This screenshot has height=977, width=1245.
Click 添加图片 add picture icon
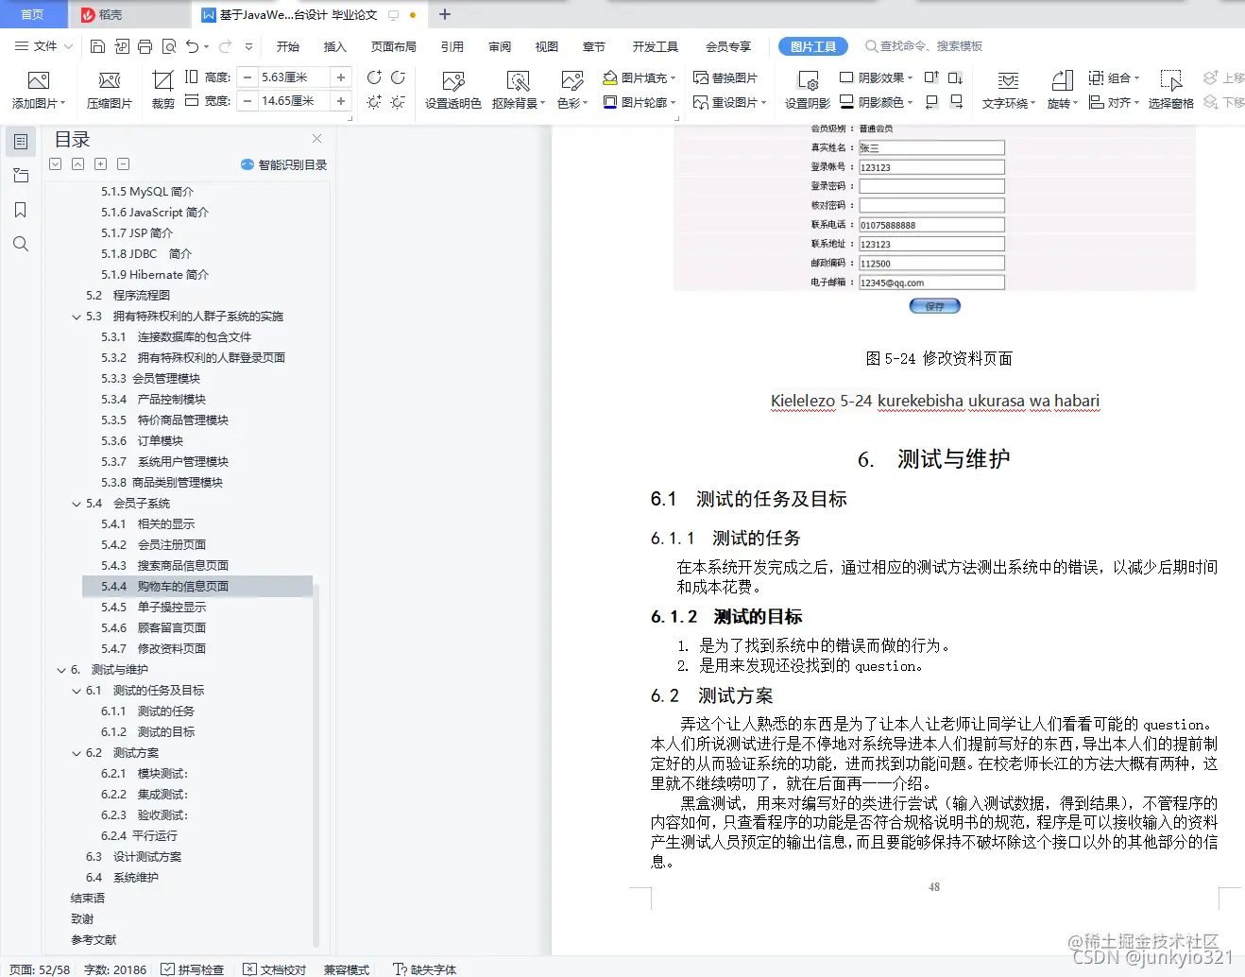pyautogui.click(x=39, y=80)
